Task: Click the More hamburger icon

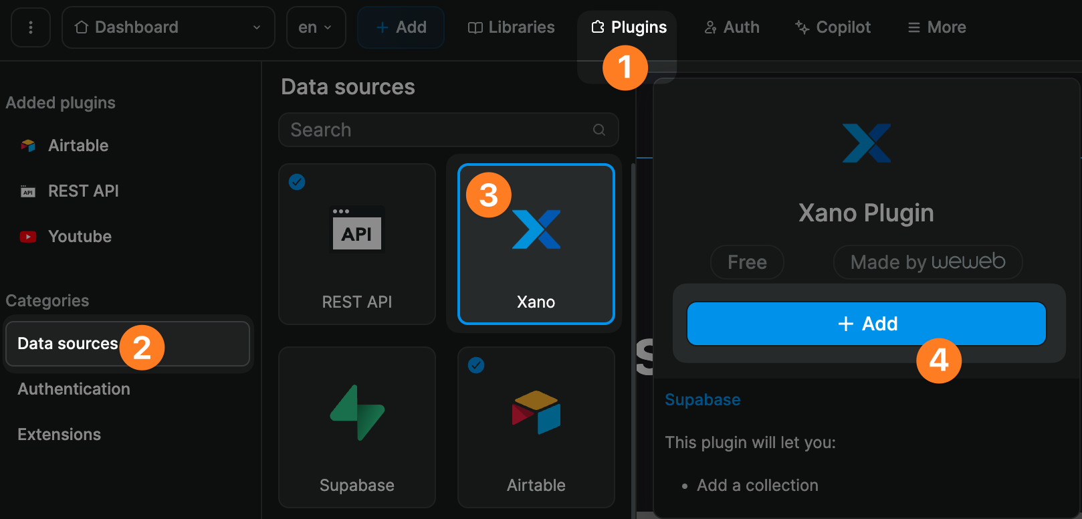Action: pyautogui.click(x=913, y=27)
